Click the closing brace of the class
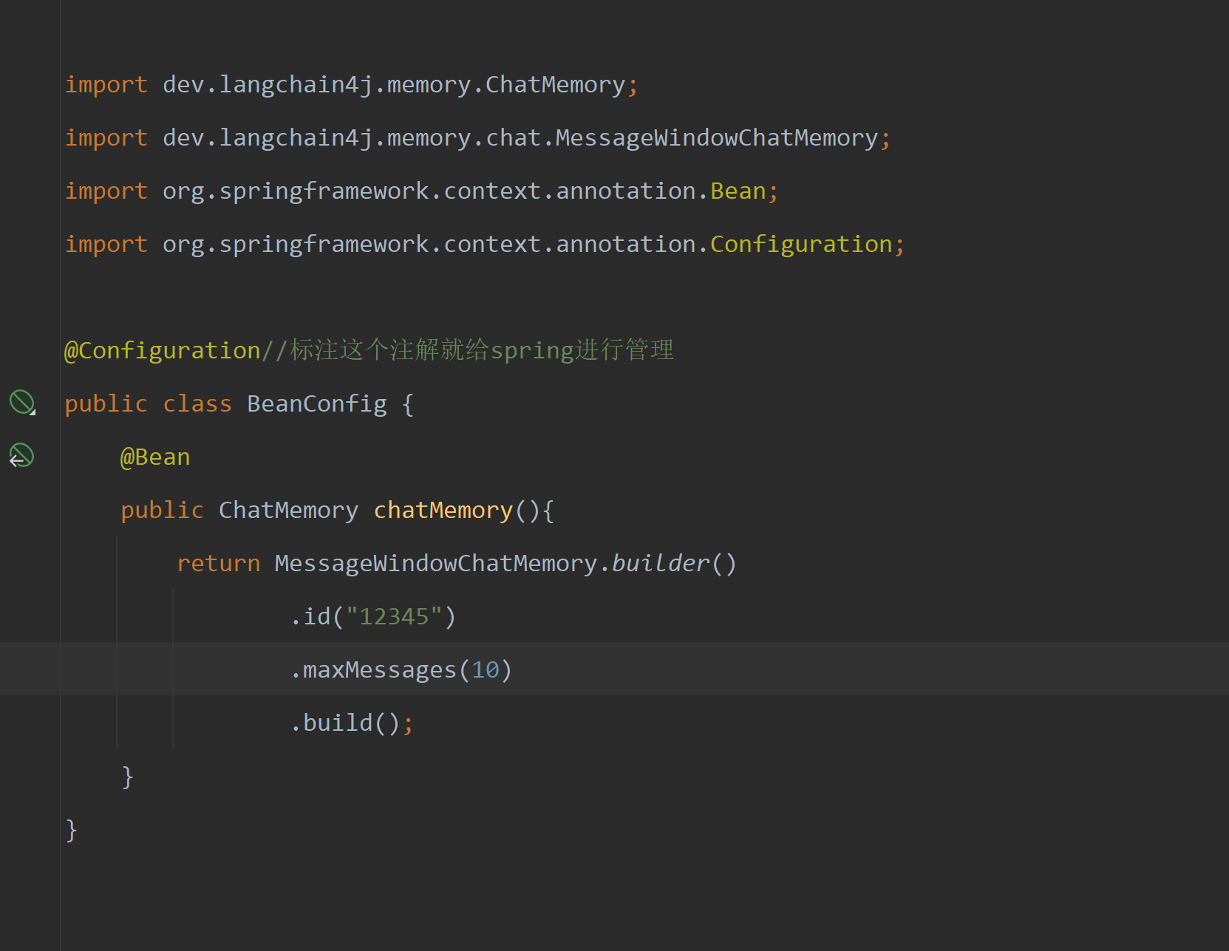This screenshot has height=951, width=1229. coord(72,830)
